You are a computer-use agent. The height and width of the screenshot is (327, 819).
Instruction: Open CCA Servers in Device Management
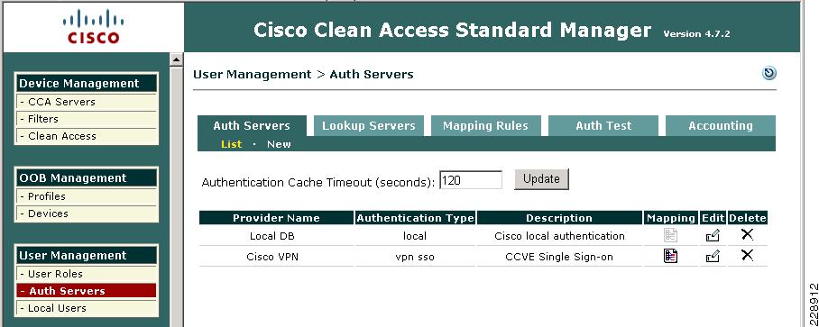[87, 102]
